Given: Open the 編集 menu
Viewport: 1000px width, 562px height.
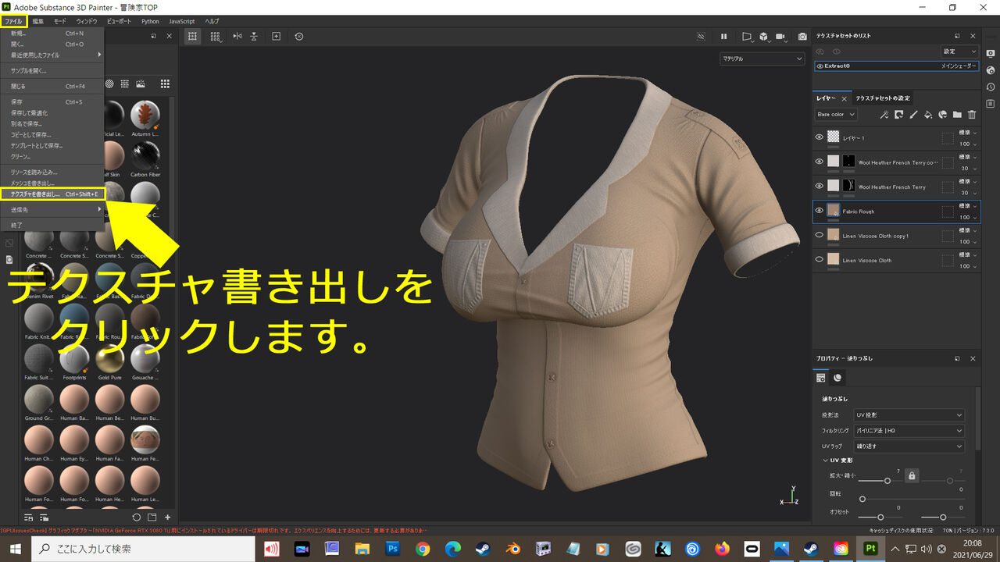Looking at the screenshot, I should (37, 21).
